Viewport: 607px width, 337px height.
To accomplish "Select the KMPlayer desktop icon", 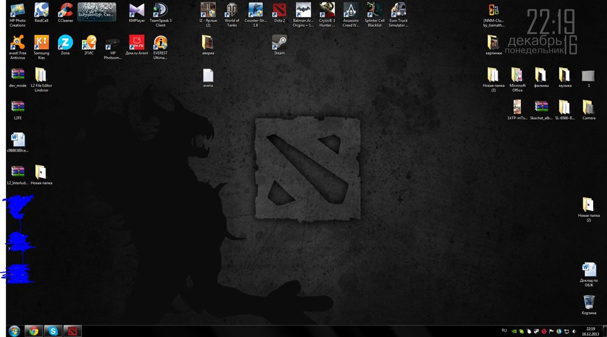I will click(x=137, y=10).
